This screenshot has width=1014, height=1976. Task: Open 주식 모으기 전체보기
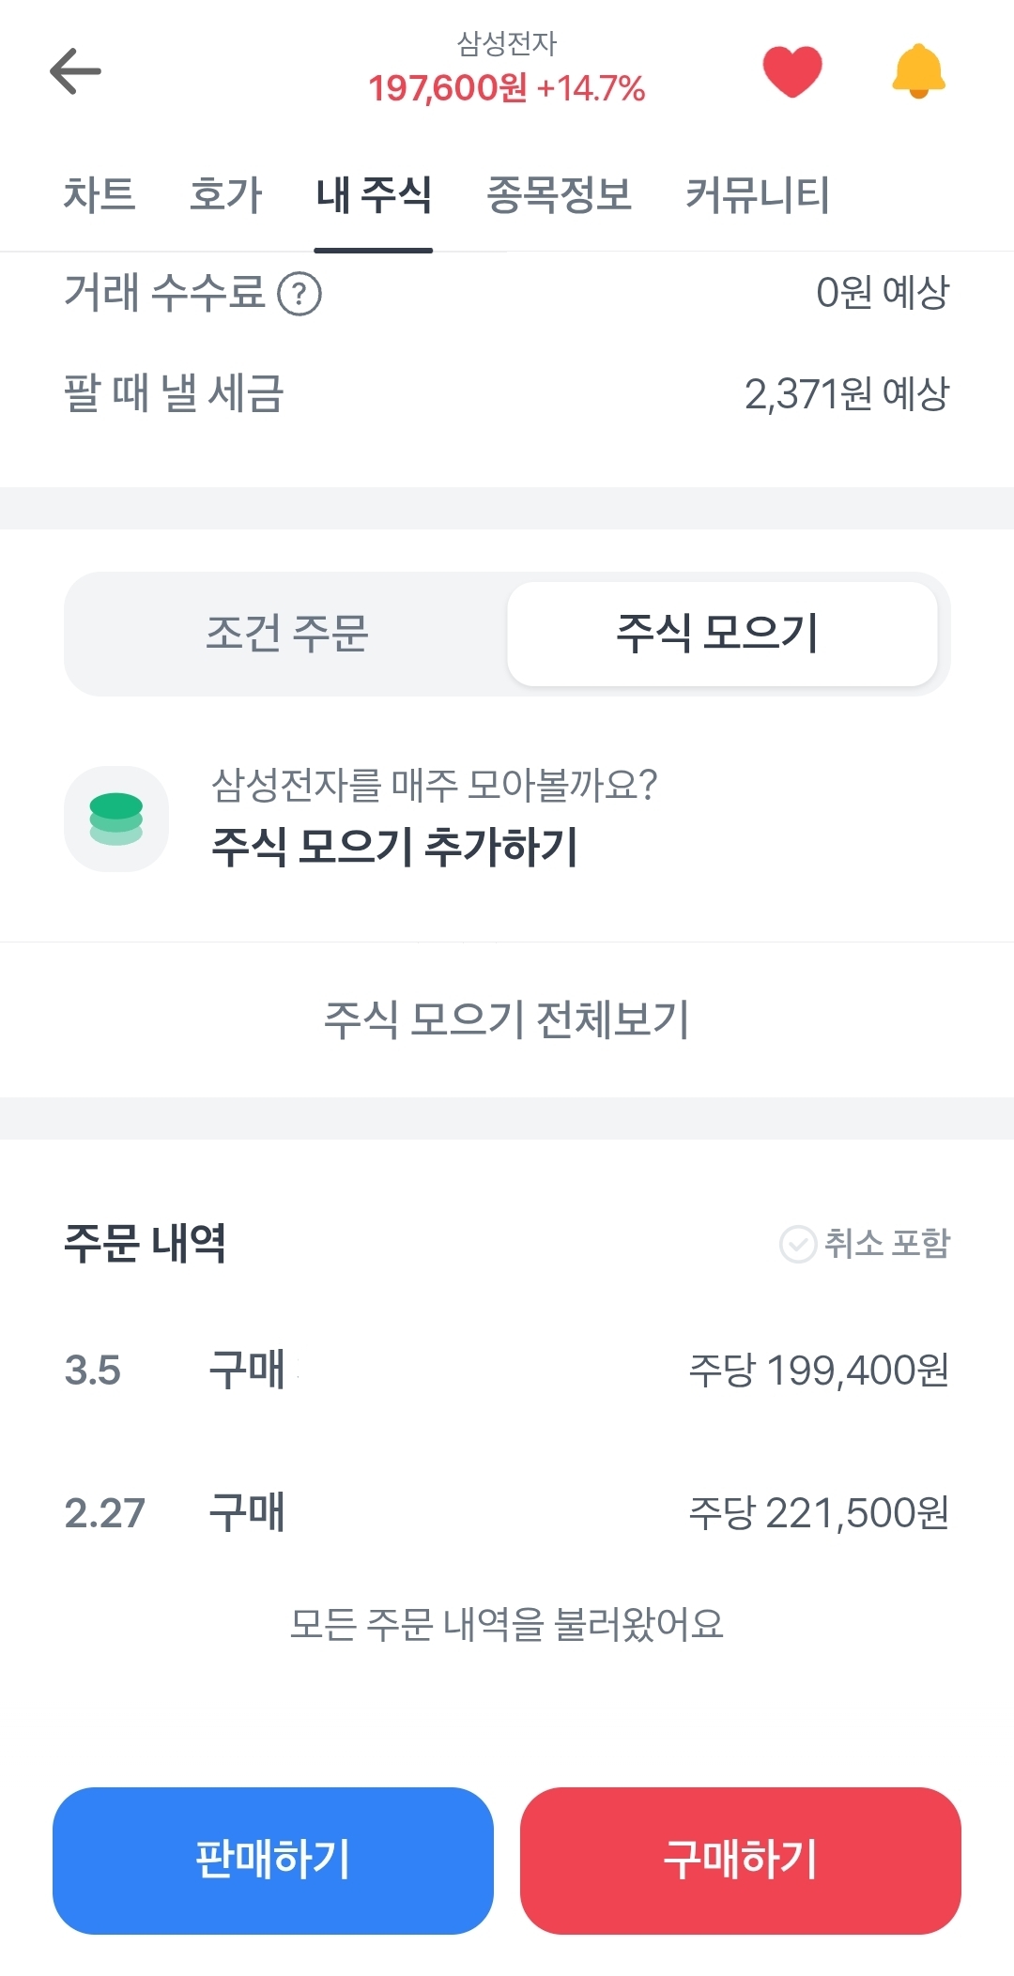[x=507, y=1019]
